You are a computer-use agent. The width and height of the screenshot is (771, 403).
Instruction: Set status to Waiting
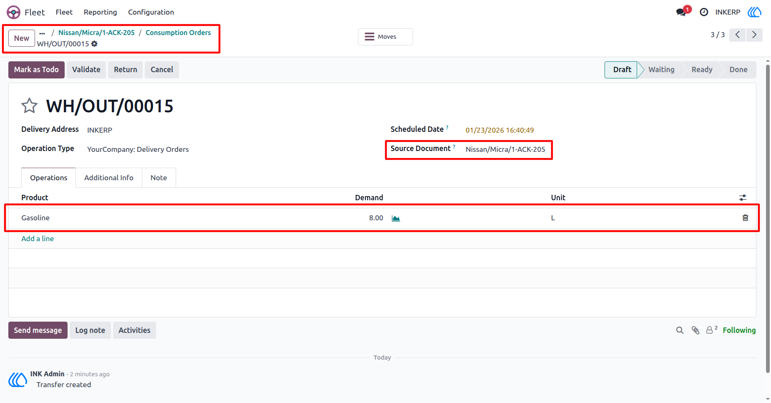coord(661,70)
